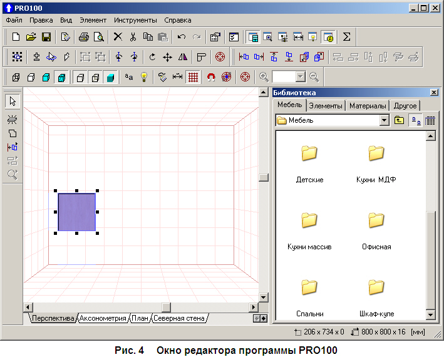Image resolution: width=444 pixels, height=362 pixels.
Task: Toggle the 'aa' dimension labels button
Action: tap(129, 77)
